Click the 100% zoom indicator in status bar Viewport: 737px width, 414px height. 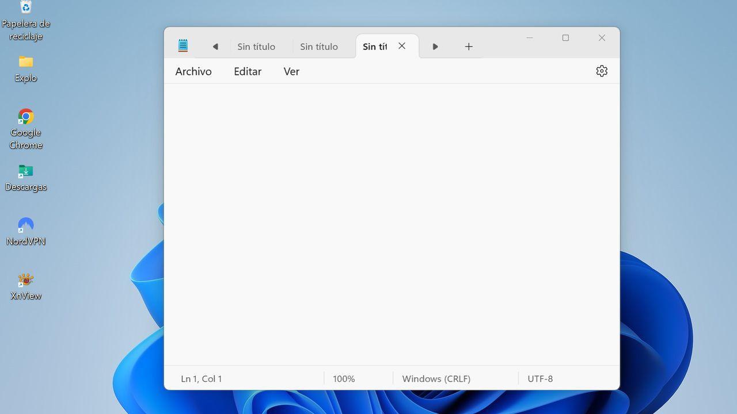[x=343, y=378]
